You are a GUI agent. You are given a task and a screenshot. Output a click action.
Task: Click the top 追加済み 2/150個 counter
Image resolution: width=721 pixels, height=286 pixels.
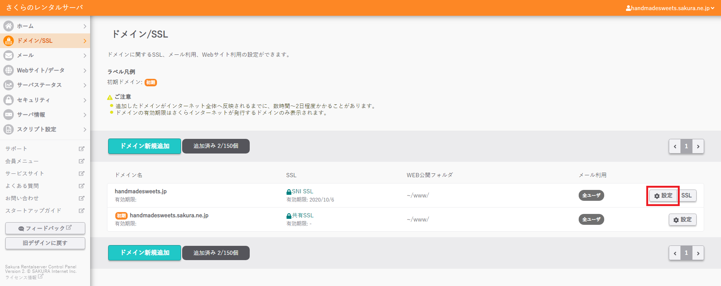tap(216, 146)
